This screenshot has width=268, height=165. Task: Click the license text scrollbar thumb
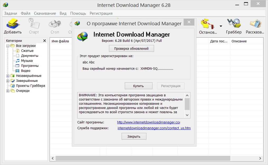[x=187, y=104]
